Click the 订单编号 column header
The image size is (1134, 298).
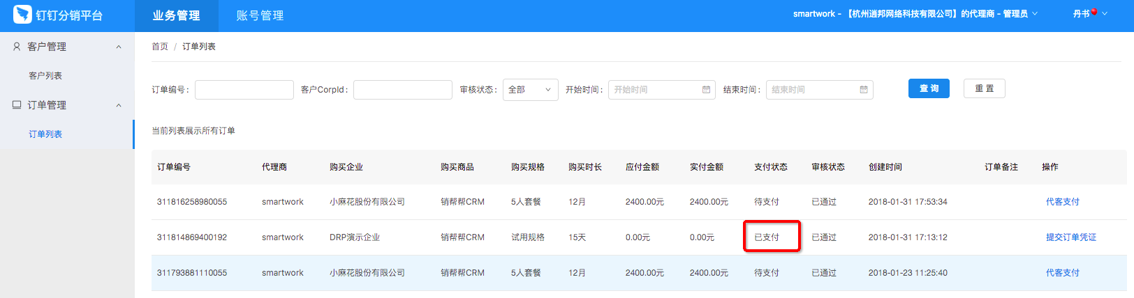coord(174,167)
